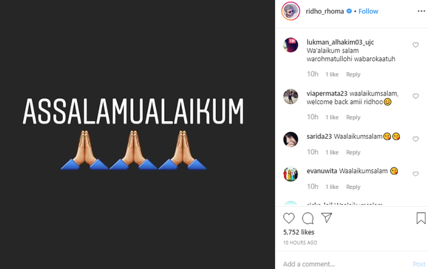Reply to evanuwita's comment
This screenshot has width=428, height=269.
(353, 187)
